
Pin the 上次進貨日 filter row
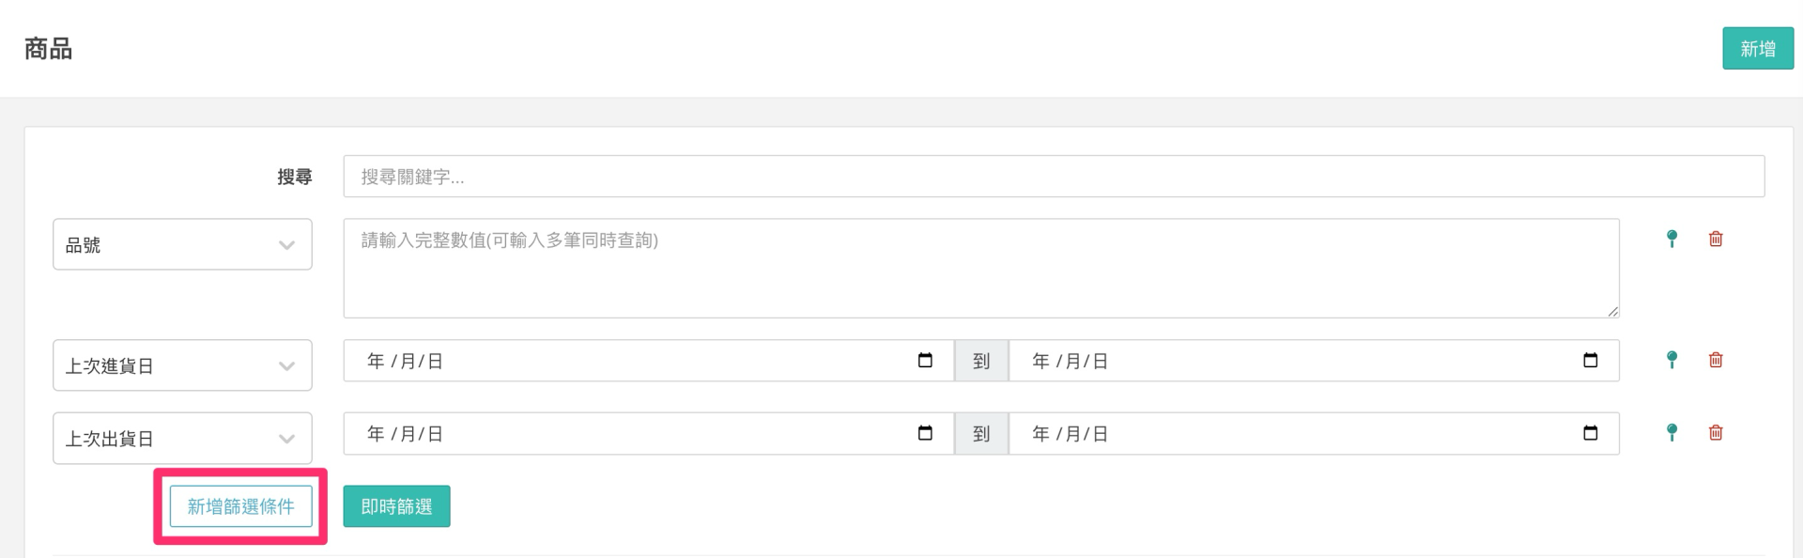(x=1672, y=360)
